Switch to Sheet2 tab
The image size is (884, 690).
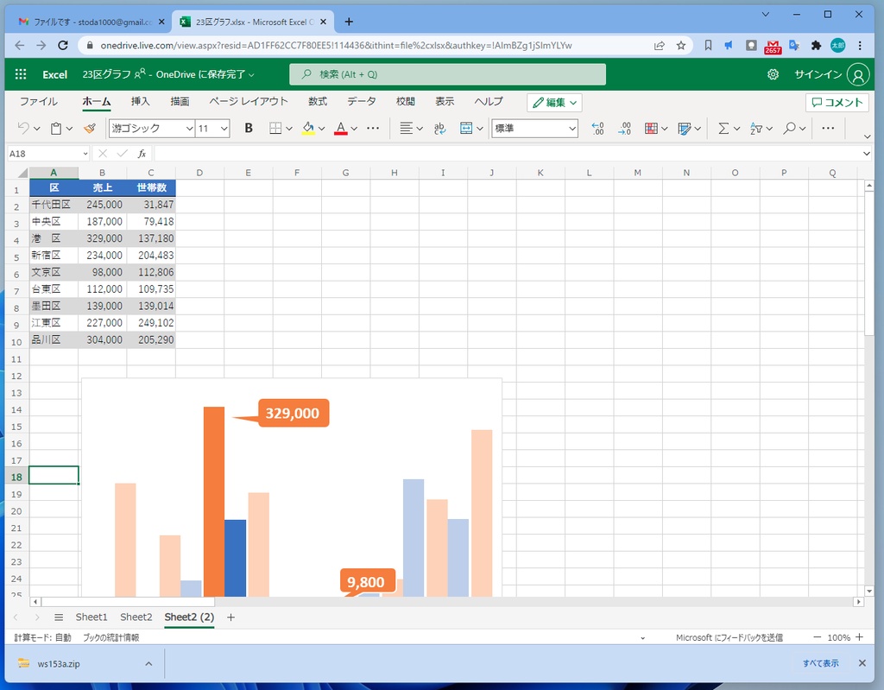pyautogui.click(x=136, y=617)
